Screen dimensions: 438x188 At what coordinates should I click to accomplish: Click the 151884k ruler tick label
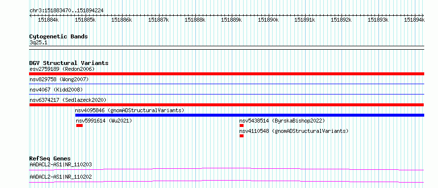(49, 20)
